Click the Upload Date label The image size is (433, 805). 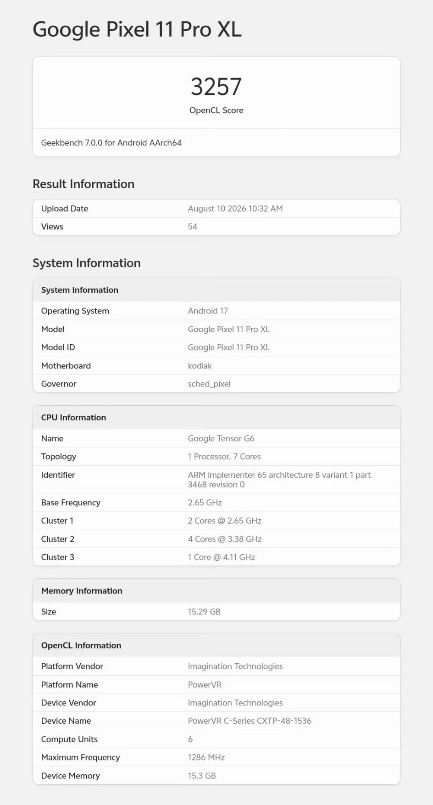[x=65, y=208]
